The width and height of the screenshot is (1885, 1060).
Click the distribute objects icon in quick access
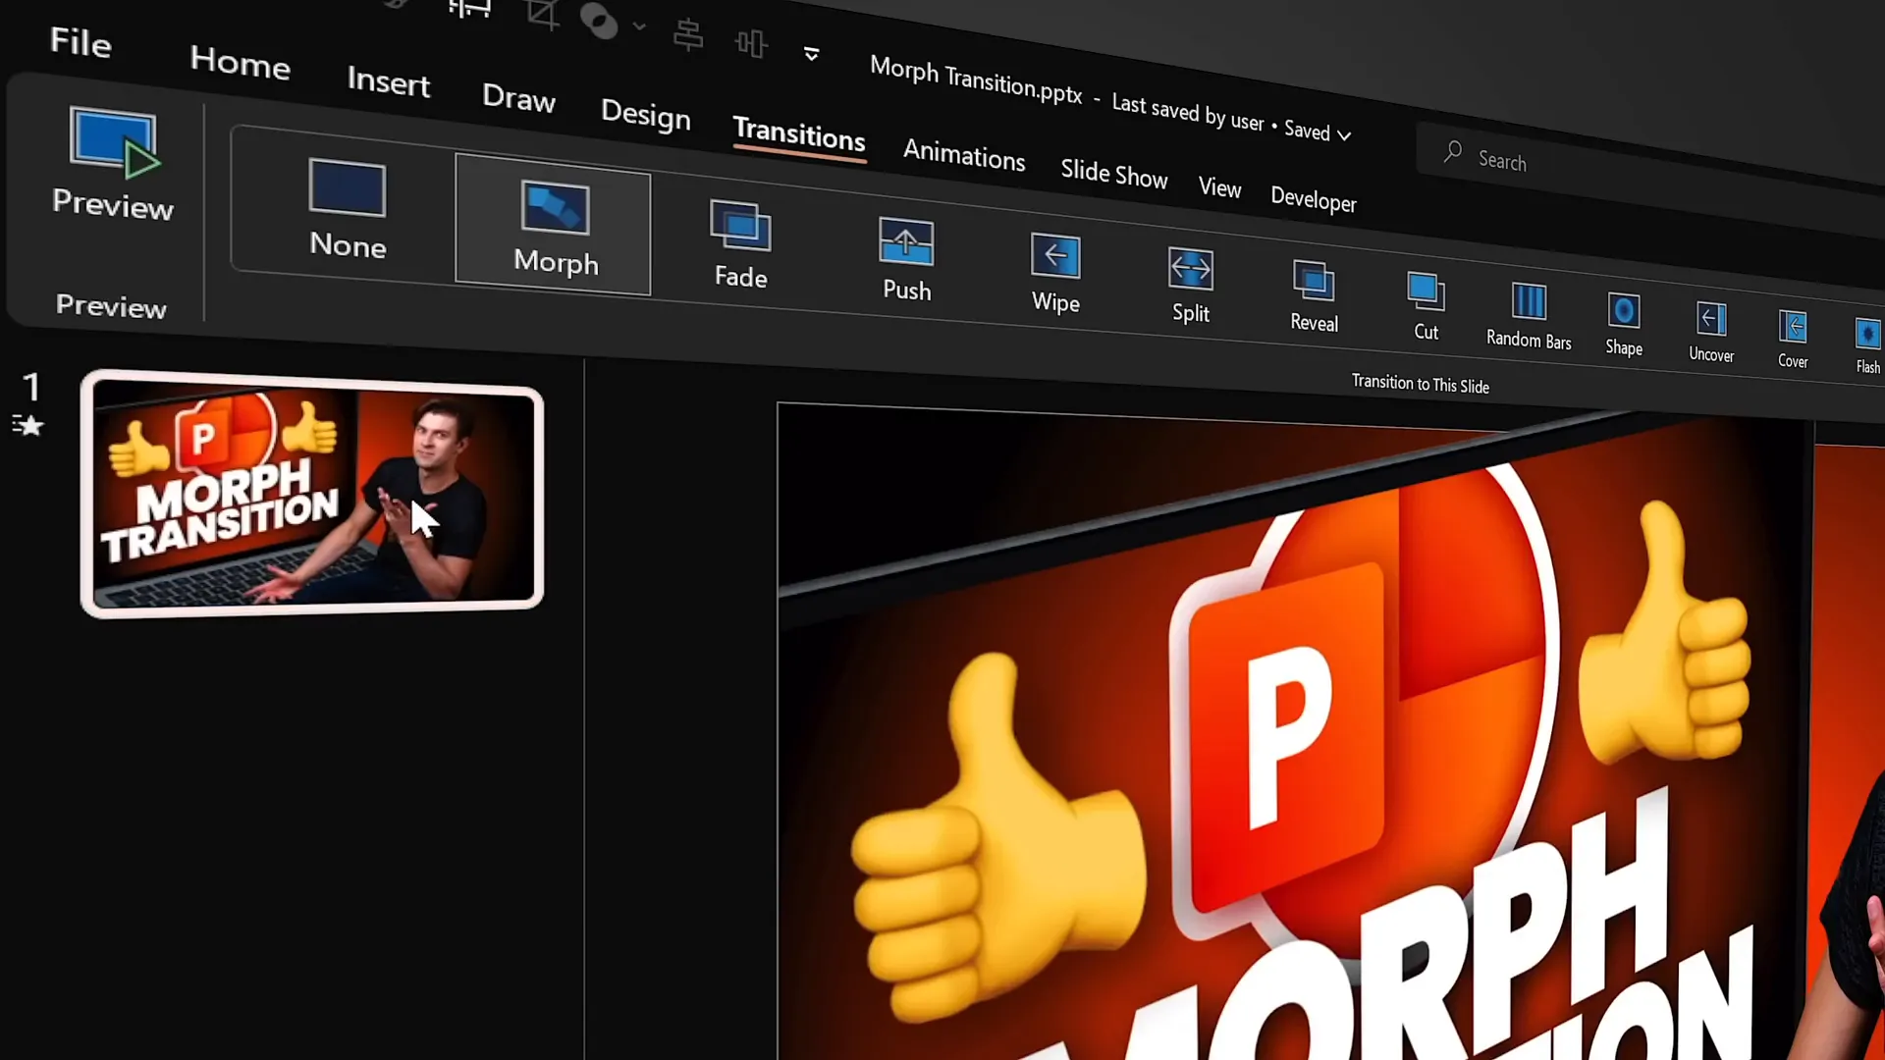pos(751,43)
